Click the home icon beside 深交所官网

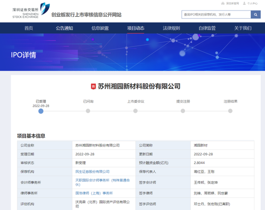tap(223, 3)
